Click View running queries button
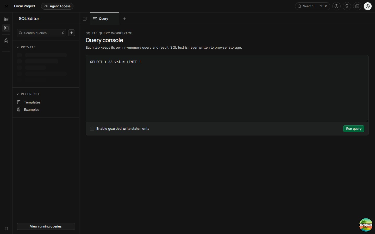 (46, 226)
